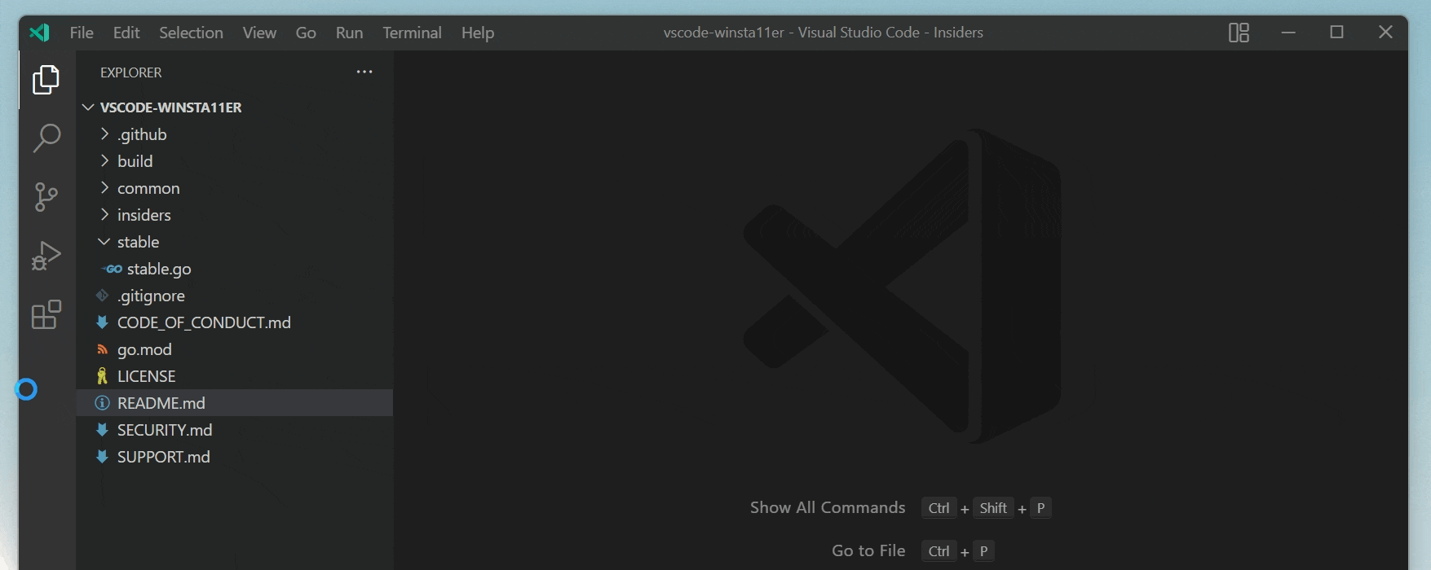The height and width of the screenshot is (570, 1431).
Task: Click Go to File label
Action: coord(868,550)
